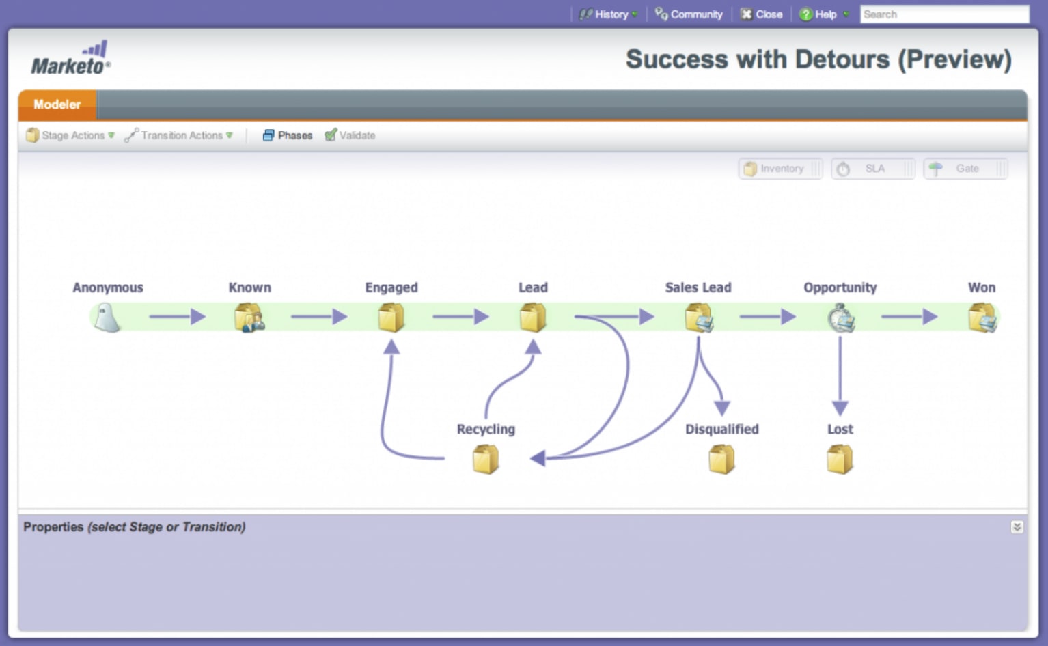Select the Won stage icon
Viewport: 1048px width, 646px height.
click(982, 318)
